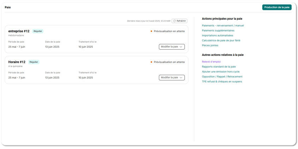Expand Modifier la paie for Horaire #12
The image size is (298, 149).
point(172,77)
